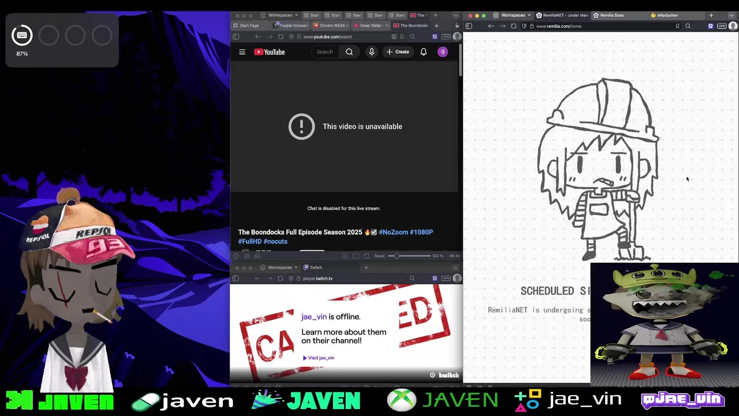Click the Twitch logo in player corner
Screen dimensions: 739x416
click(x=449, y=376)
